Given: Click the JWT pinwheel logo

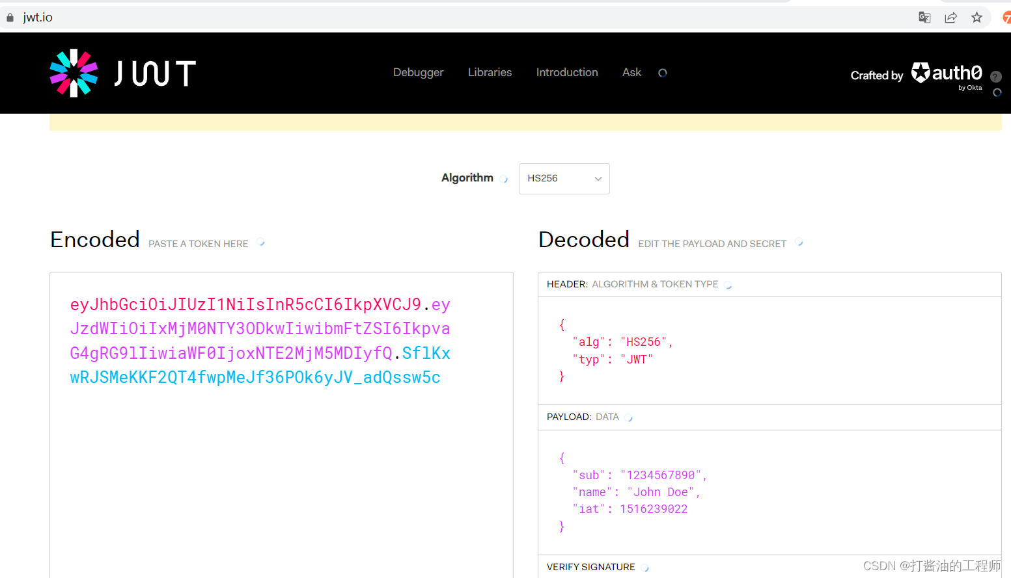Looking at the screenshot, I should (74, 73).
